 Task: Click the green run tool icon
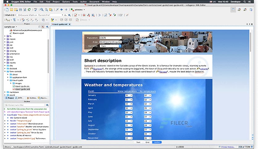[72, 10]
